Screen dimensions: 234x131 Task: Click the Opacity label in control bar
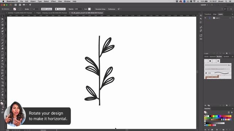click(x=71, y=9)
